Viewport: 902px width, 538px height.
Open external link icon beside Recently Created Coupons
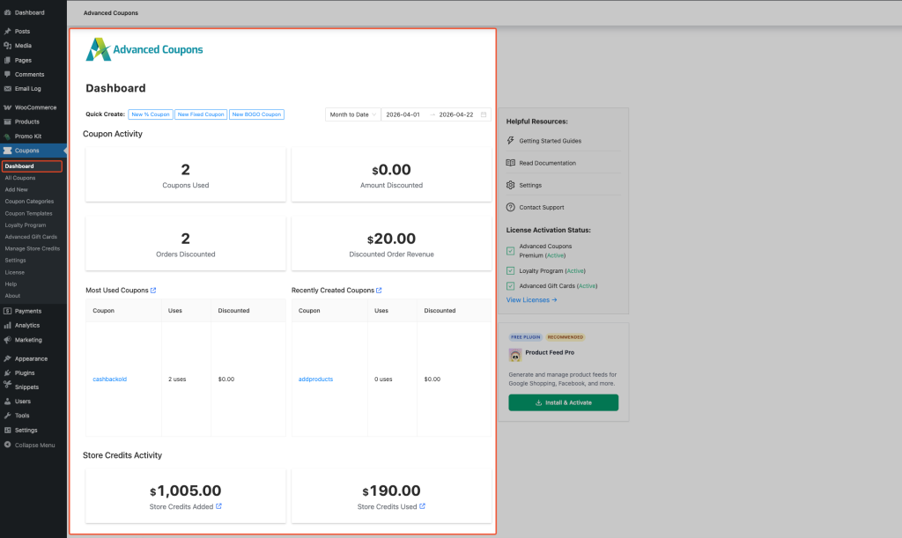[x=379, y=291]
